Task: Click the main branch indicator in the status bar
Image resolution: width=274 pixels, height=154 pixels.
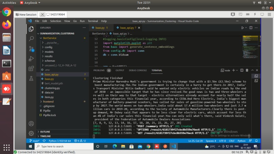Action: (x=34, y=141)
